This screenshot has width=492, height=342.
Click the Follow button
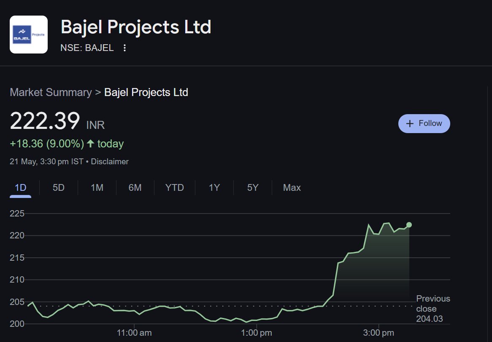click(x=424, y=123)
